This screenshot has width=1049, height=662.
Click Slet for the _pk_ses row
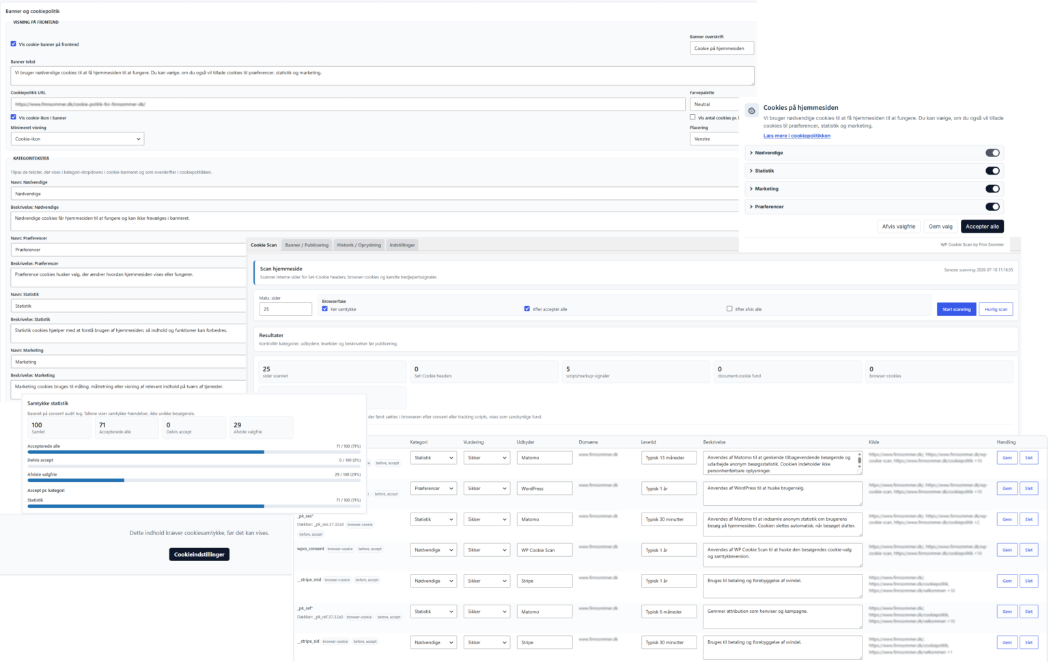pyautogui.click(x=1029, y=519)
